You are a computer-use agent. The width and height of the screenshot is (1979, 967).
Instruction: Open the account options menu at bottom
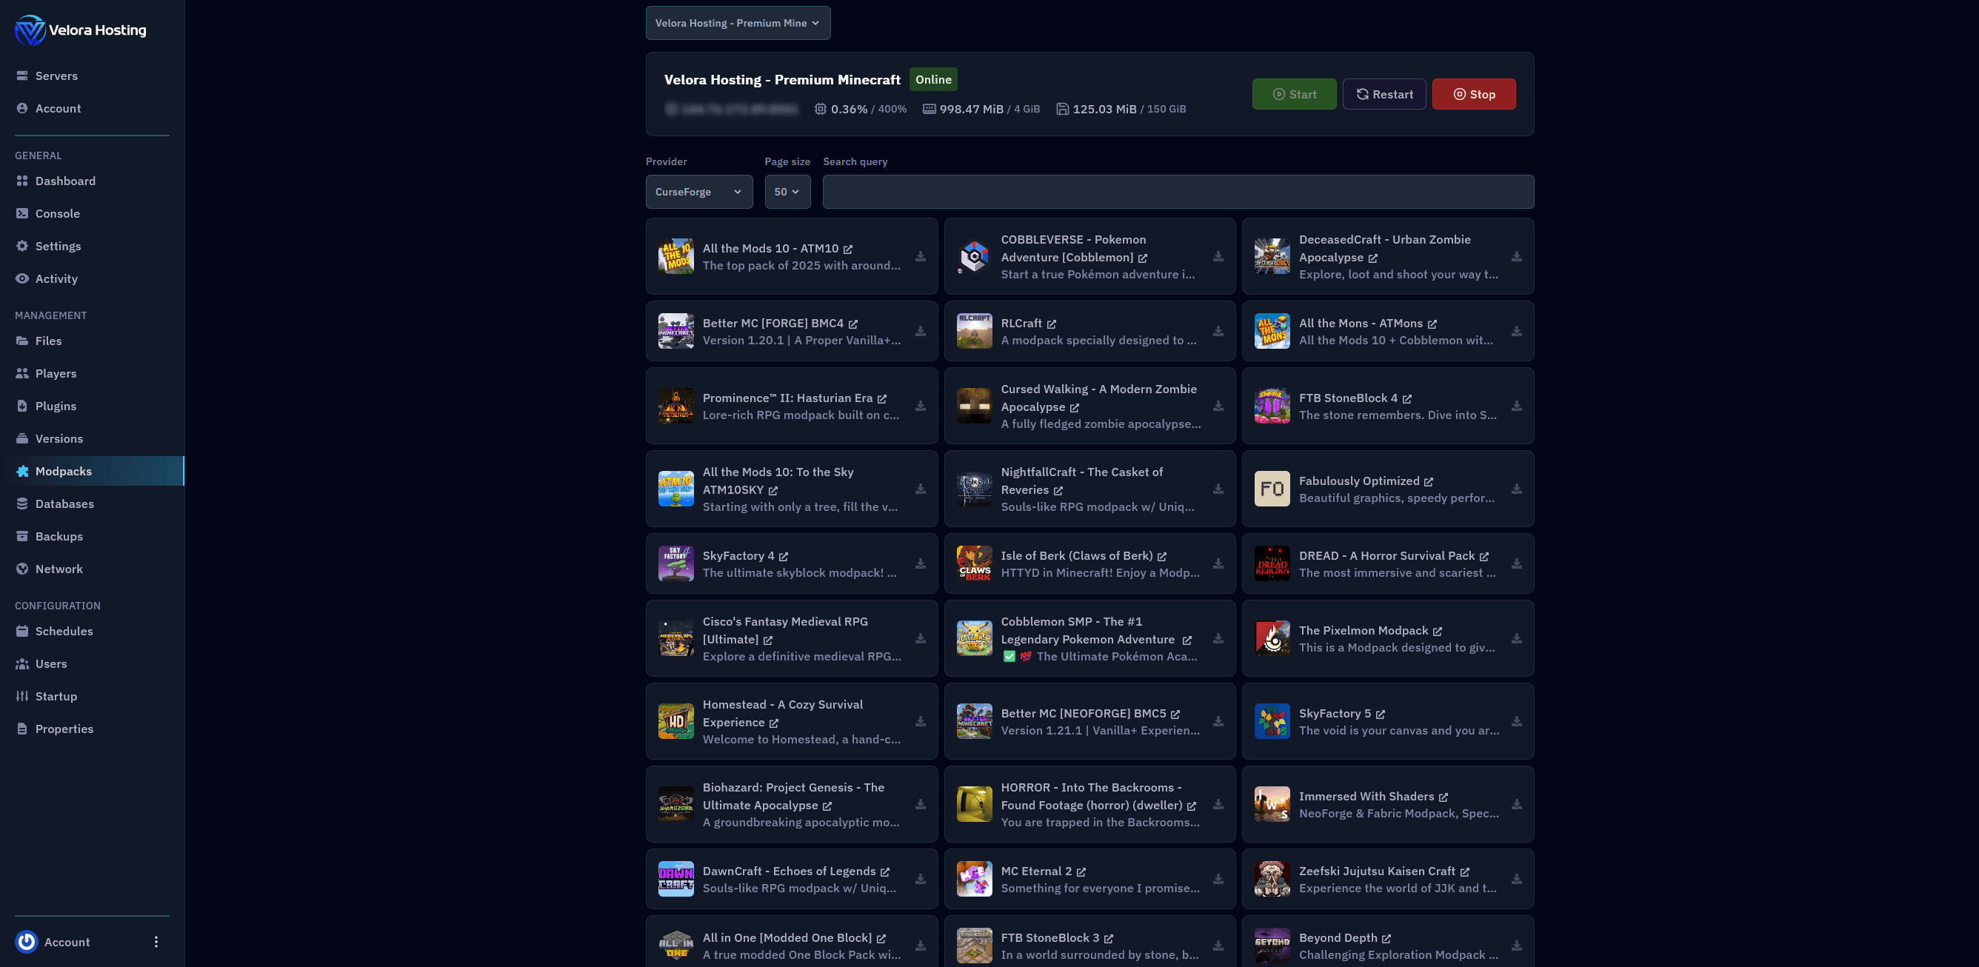tap(156, 941)
